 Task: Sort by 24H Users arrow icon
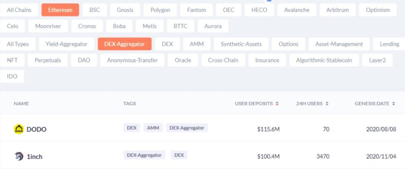(x=327, y=104)
